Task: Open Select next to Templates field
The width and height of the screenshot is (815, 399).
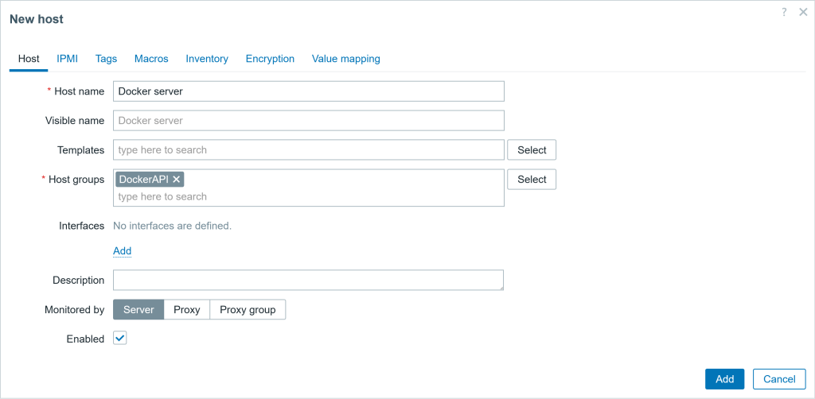Action: pyautogui.click(x=532, y=150)
